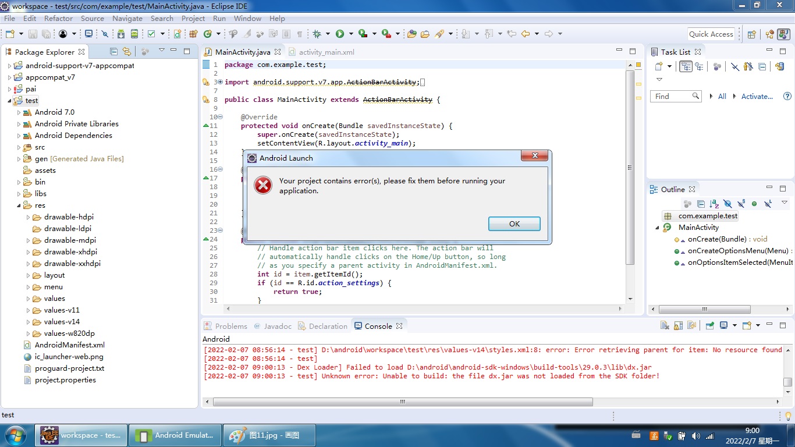Open a new perspective with the Open Perspective icon
This screenshot has height=447, width=795.
(751, 33)
